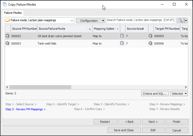
Task: Click the Restart button
Action: pos(105,122)
